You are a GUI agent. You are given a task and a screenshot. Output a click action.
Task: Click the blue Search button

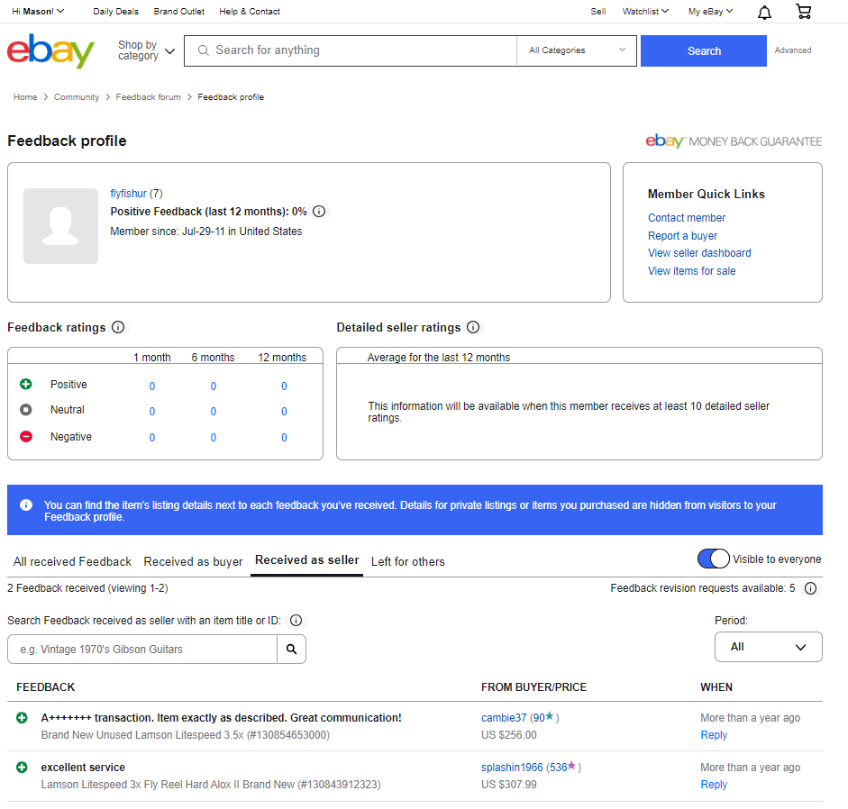(703, 50)
